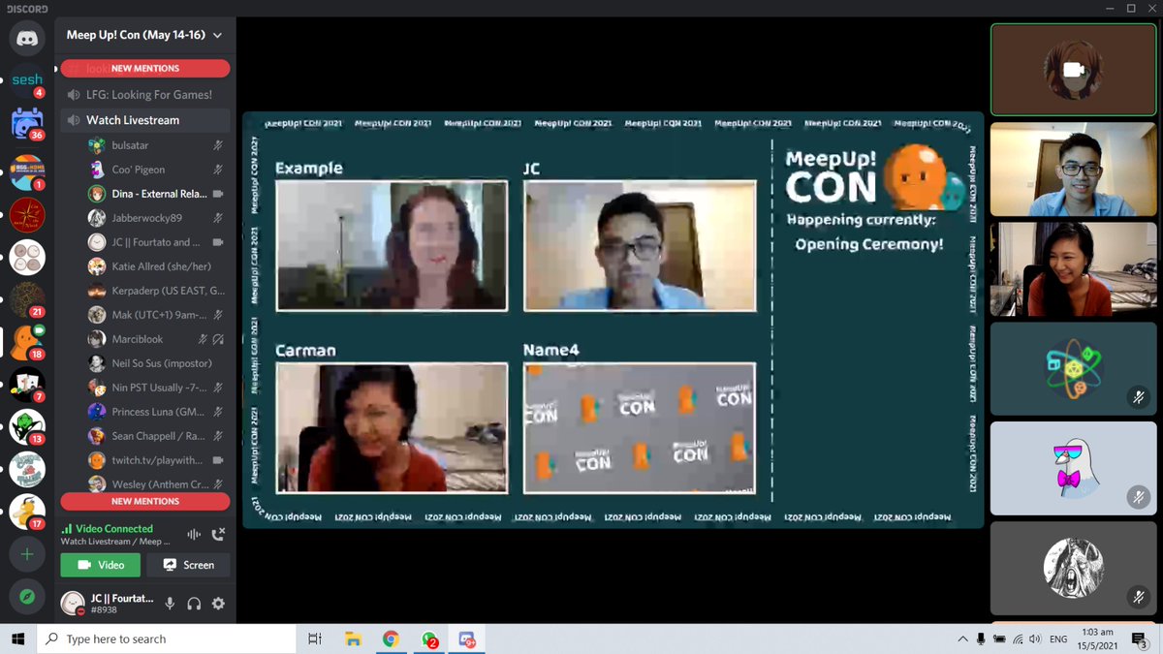Screen dimensions: 1163x654
Task: Open the server icon with badge 13
Action: pos(27,427)
